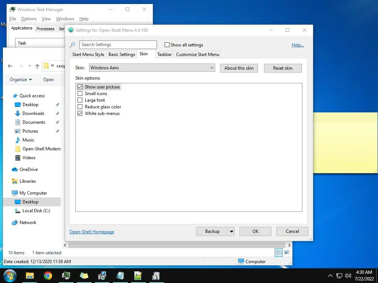This screenshot has height=283, width=378.
Task: Expand the Organize menu in Explorer
Action: [21, 80]
